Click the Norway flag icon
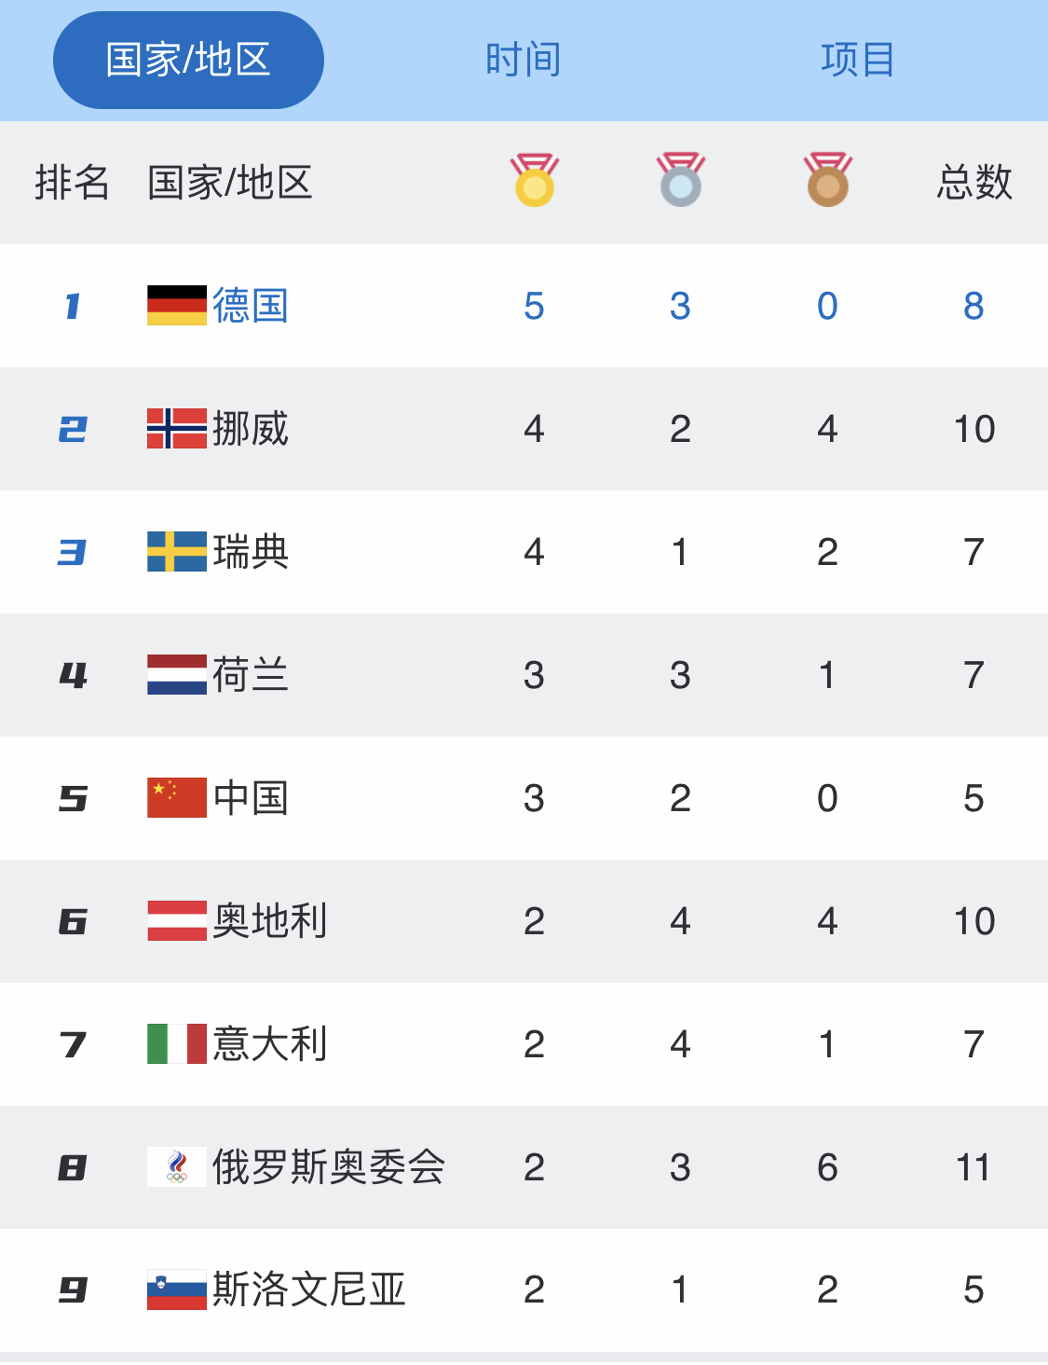 pos(177,429)
